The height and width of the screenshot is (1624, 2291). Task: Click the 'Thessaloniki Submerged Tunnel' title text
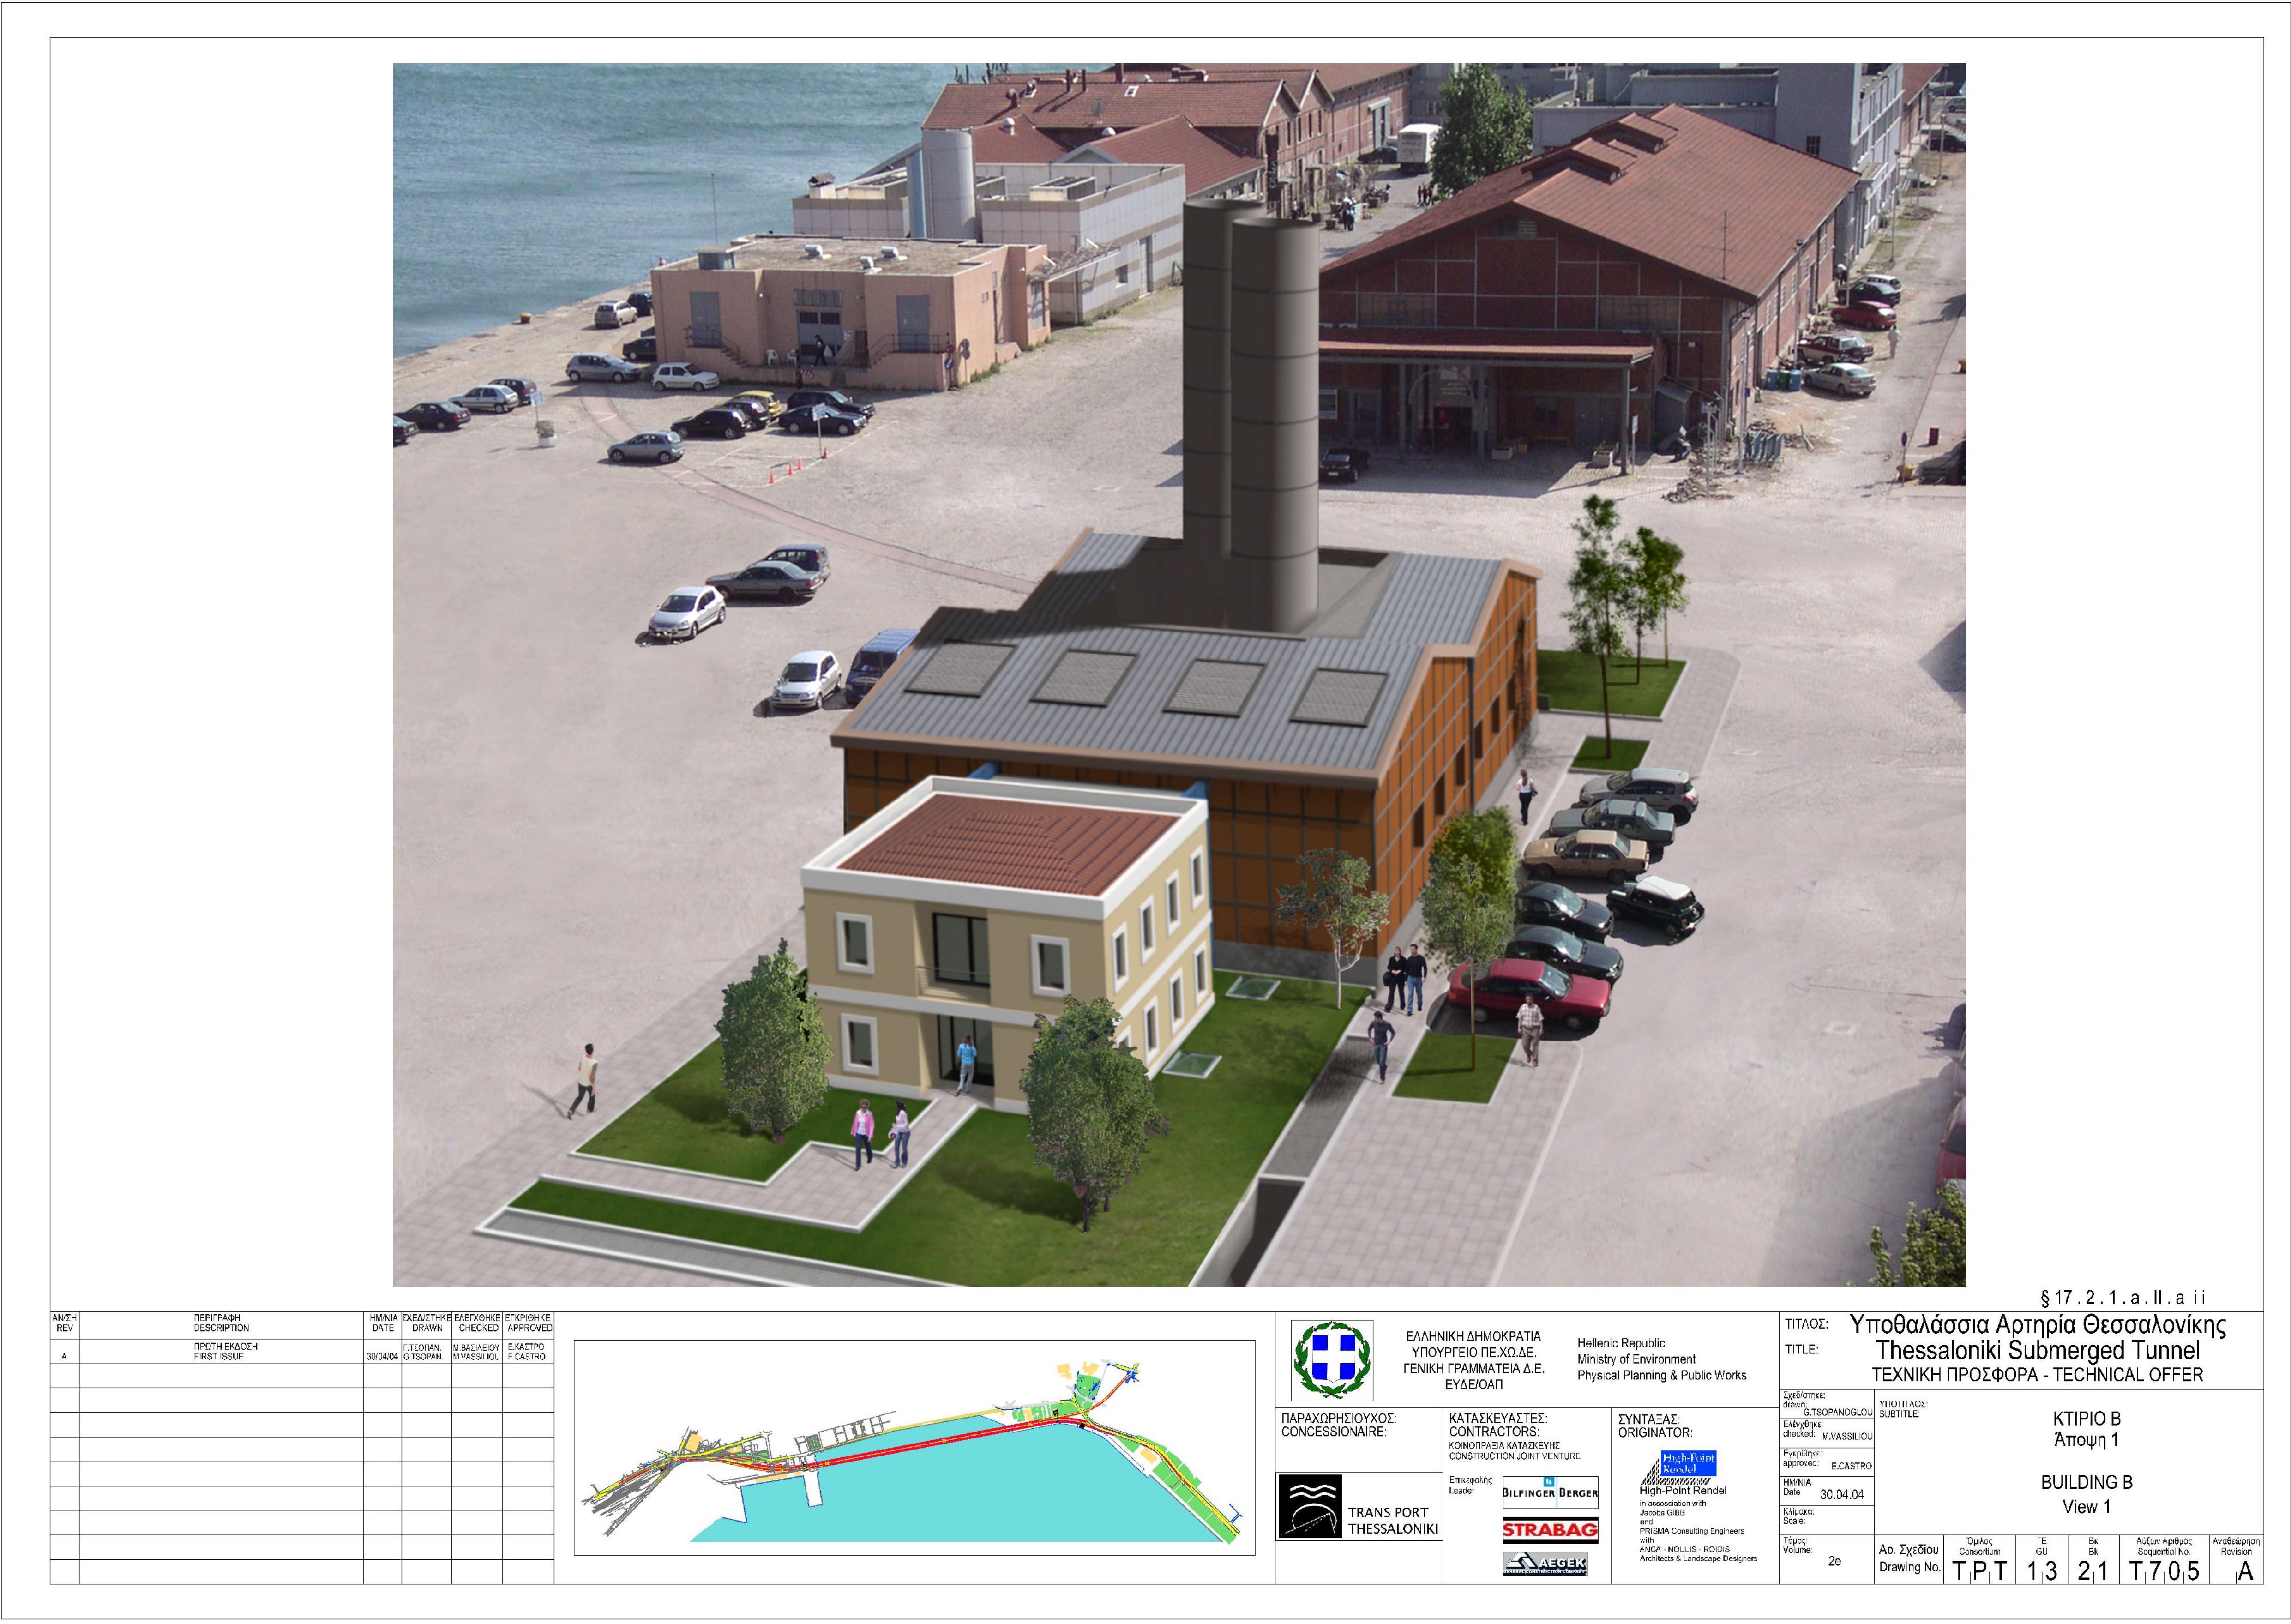tap(2037, 1350)
